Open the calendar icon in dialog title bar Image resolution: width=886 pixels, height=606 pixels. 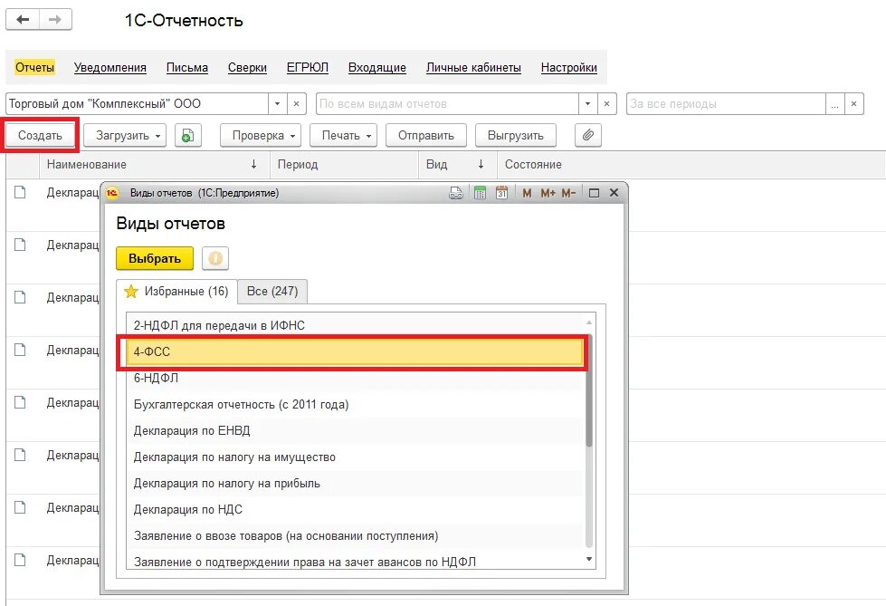click(501, 193)
